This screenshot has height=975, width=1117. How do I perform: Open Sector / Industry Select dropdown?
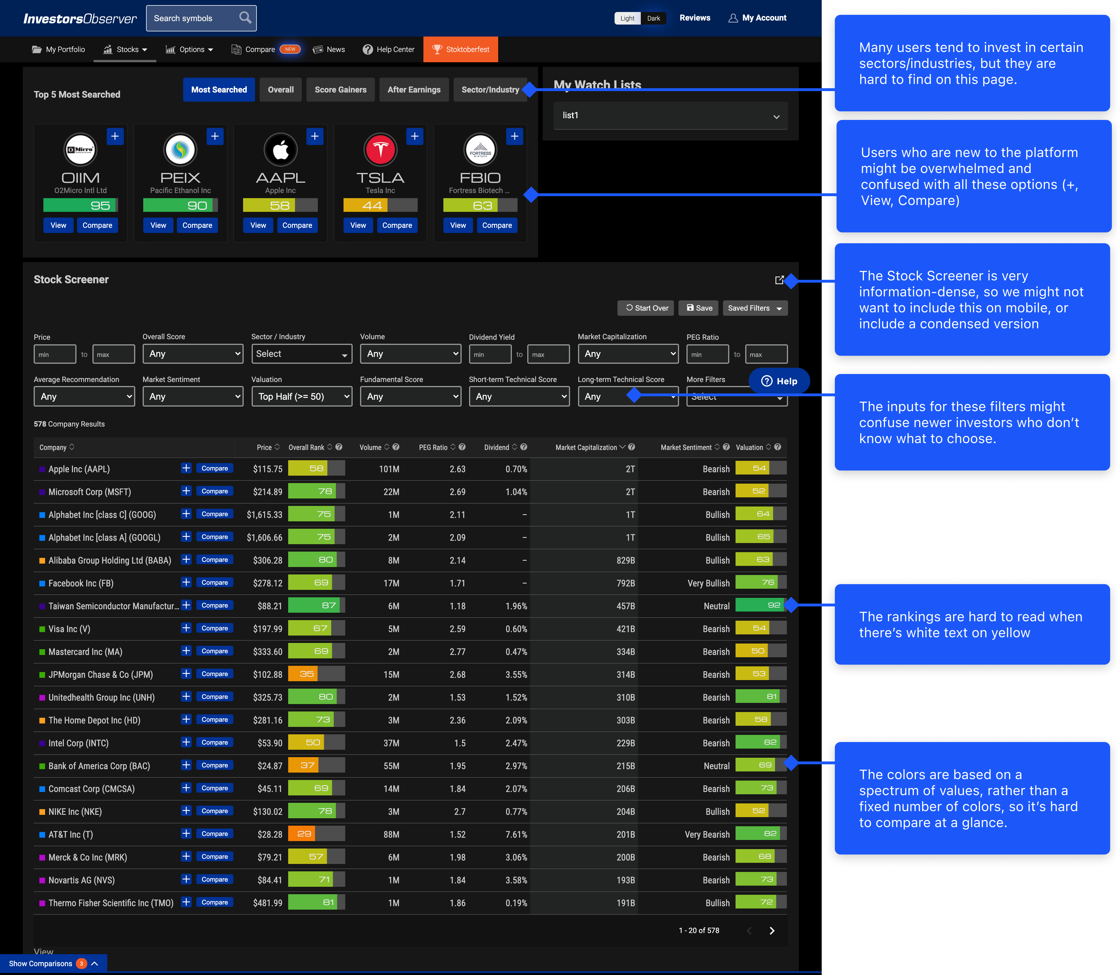(302, 354)
